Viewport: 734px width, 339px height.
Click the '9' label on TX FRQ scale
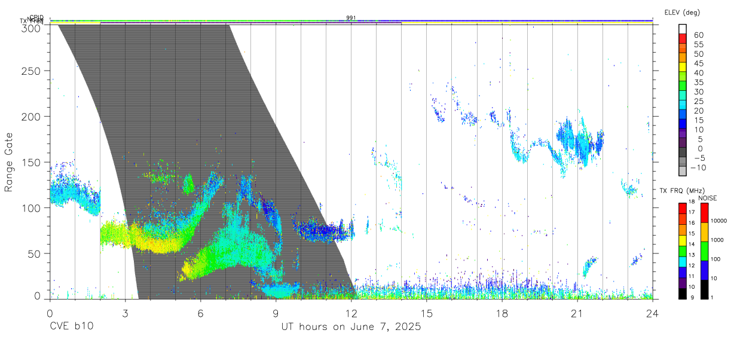click(693, 297)
